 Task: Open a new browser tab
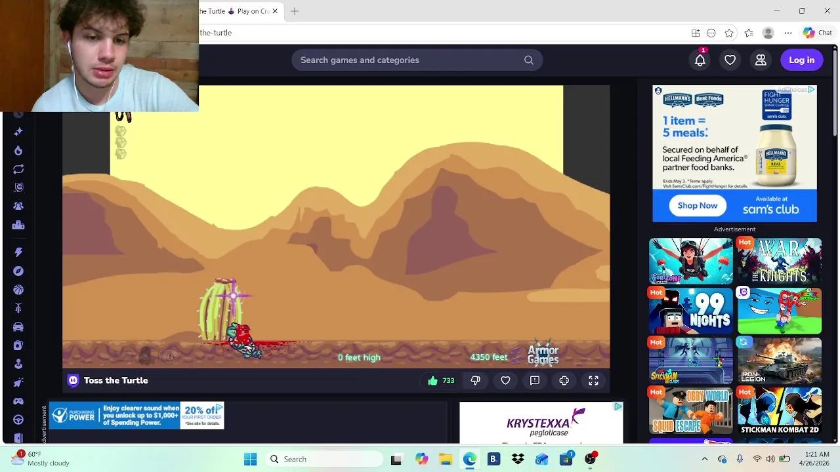pos(295,11)
